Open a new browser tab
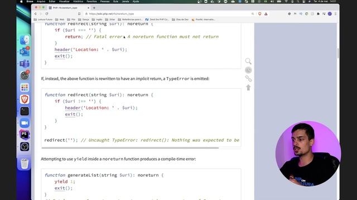 [x=94, y=8]
